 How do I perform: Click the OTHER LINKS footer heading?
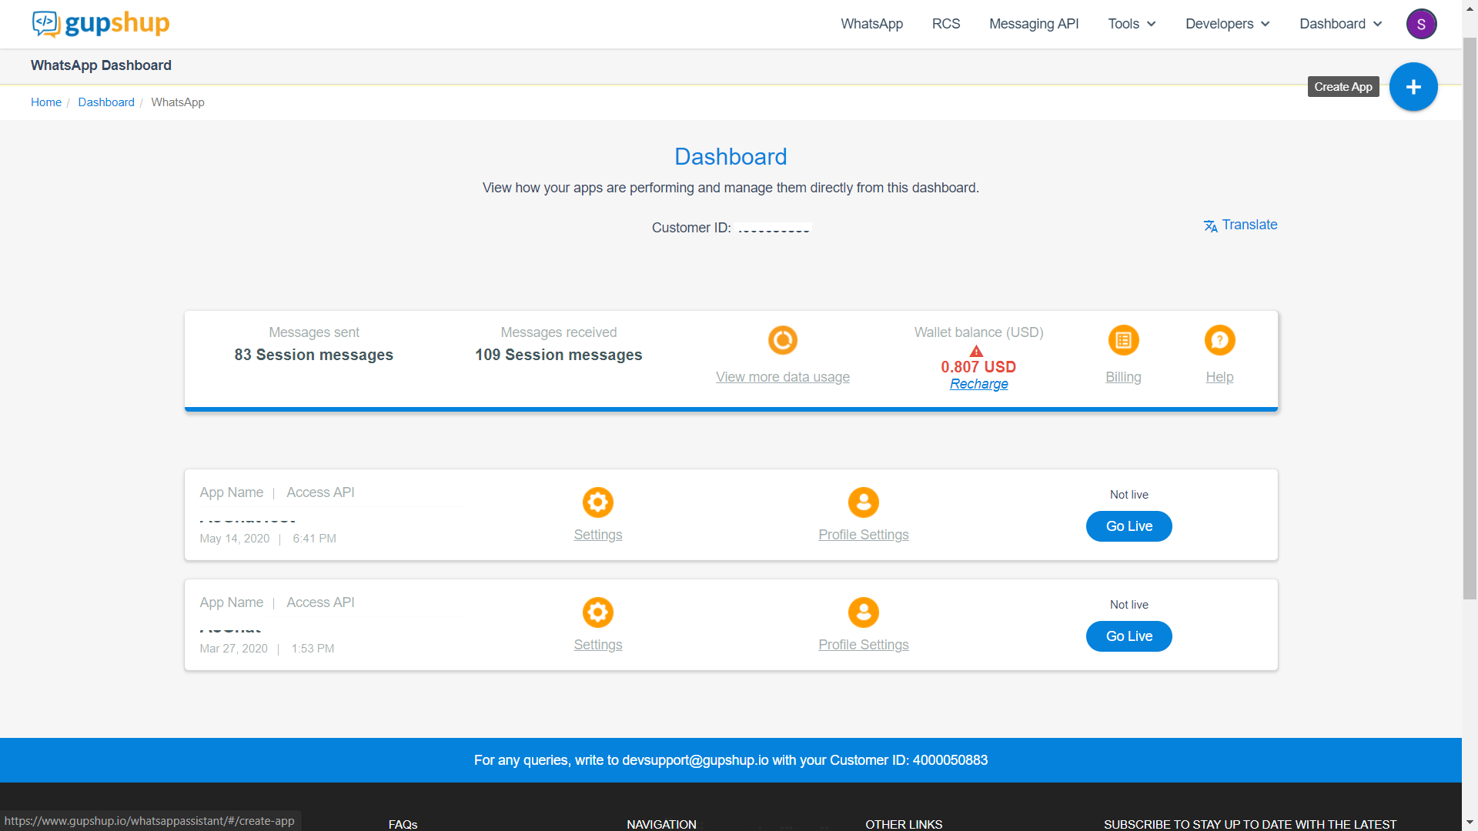click(904, 824)
